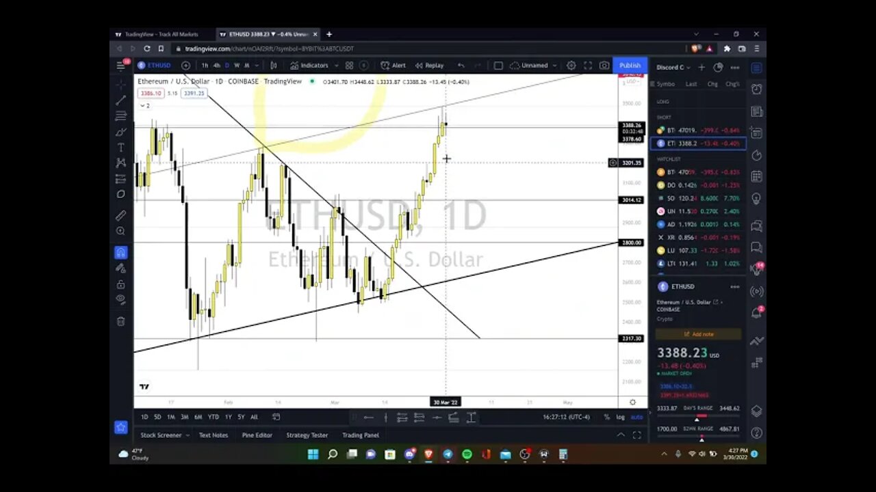Screen dimensions: 876x492
Task: Expand the timeframe interval dropdown
Action: point(257,66)
